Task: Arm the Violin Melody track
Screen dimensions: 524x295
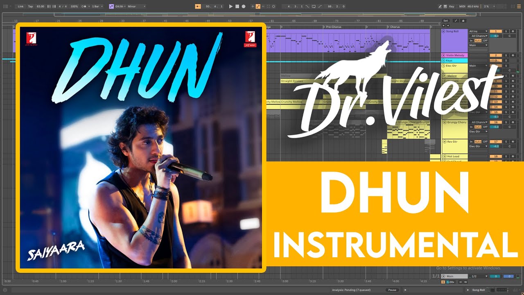Action: click(513, 55)
